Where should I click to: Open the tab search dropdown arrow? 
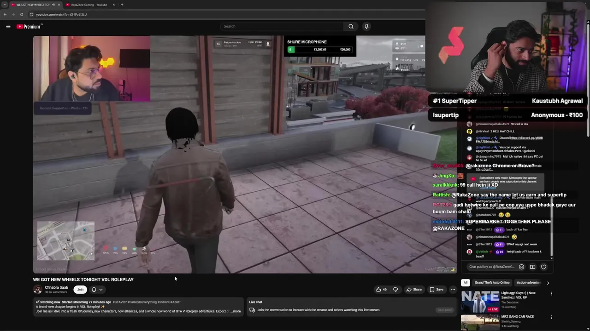4,5
